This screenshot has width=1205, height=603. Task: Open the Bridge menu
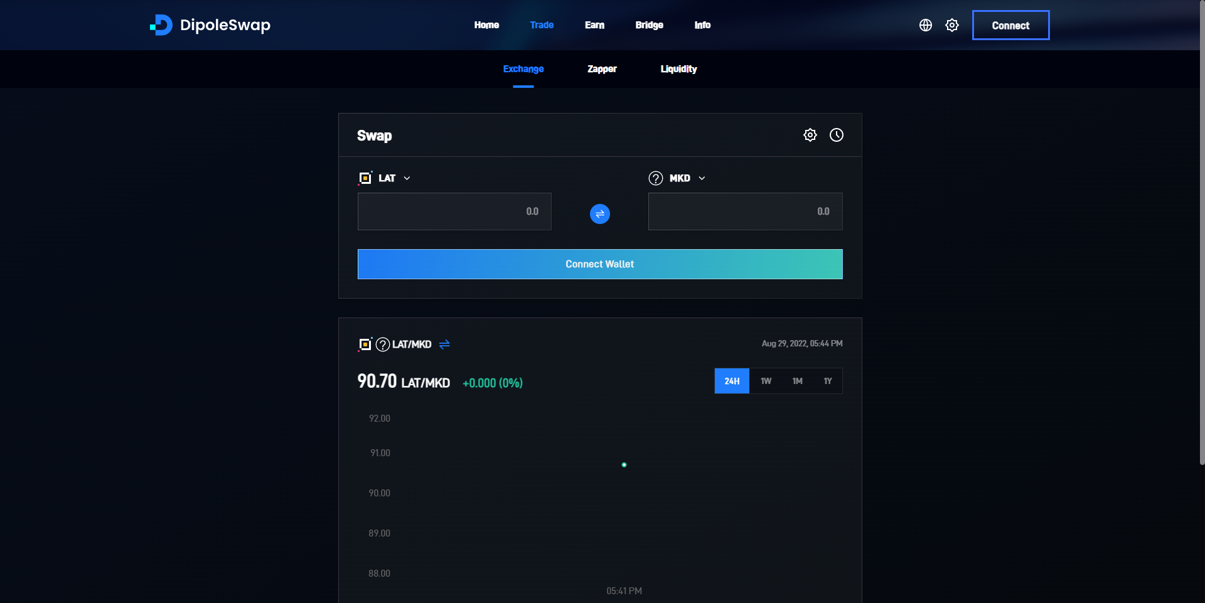click(x=649, y=25)
